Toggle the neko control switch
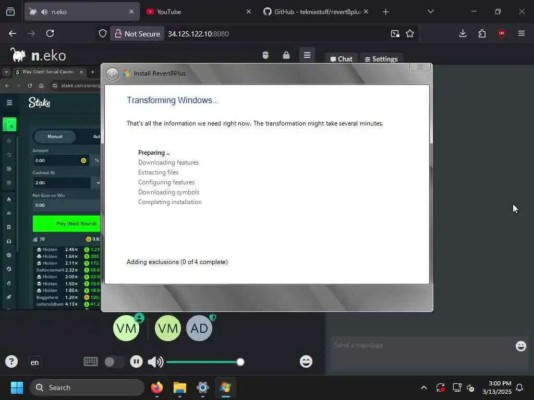The height and width of the screenshot is (400, 534). (x=114, y=362)
